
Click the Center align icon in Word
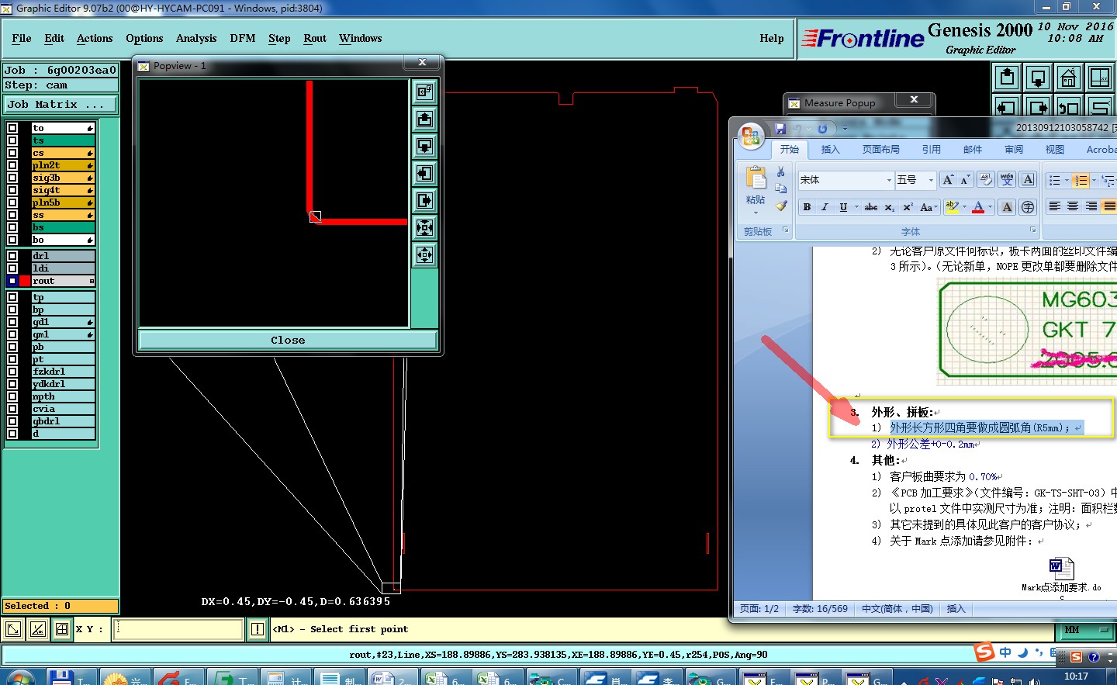1073,206
